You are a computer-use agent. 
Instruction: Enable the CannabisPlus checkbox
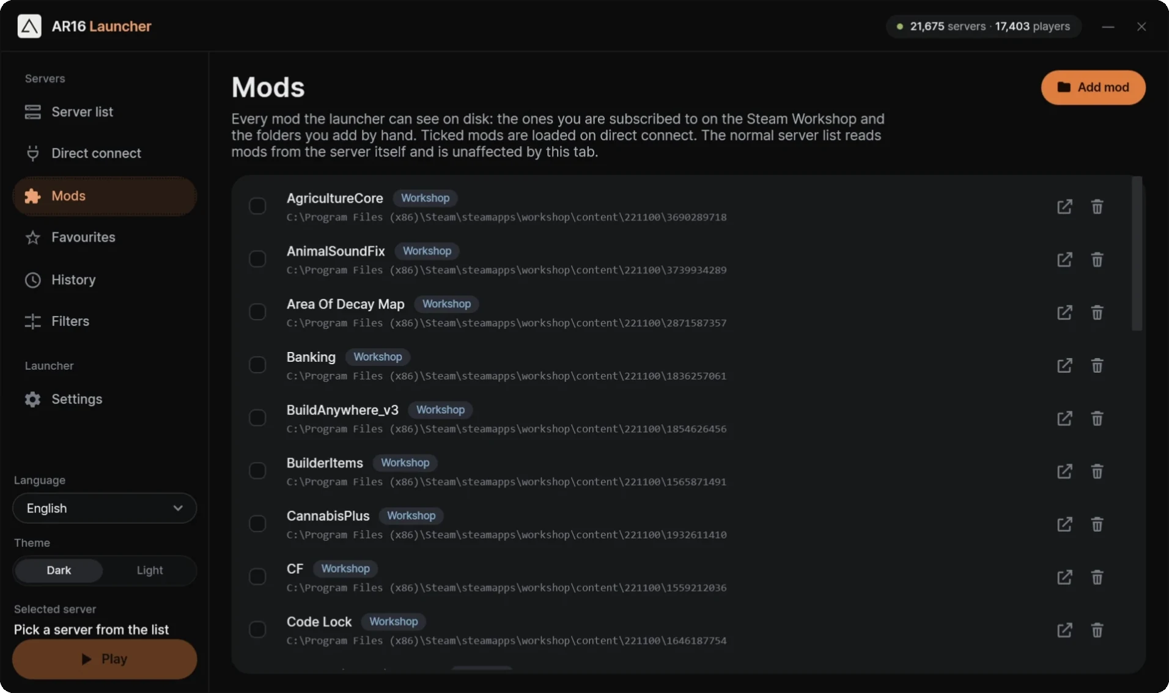pos(257,524)
